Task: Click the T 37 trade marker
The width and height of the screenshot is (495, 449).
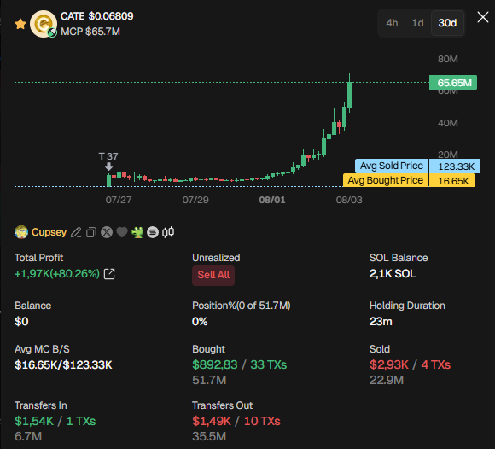Action: pos(108,160)
